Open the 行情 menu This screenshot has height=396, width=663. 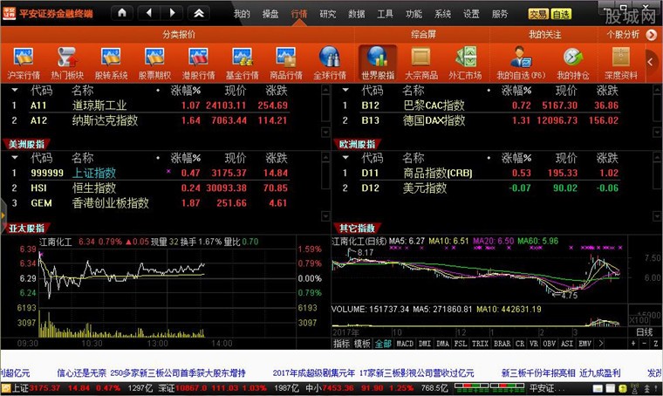click(299, 14)
